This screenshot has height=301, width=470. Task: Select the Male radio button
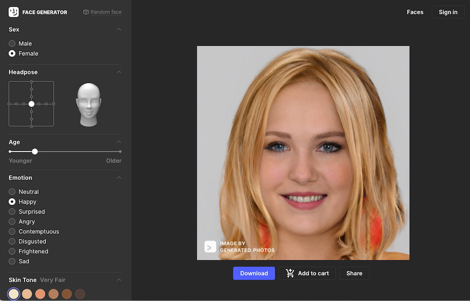point(12,44)
